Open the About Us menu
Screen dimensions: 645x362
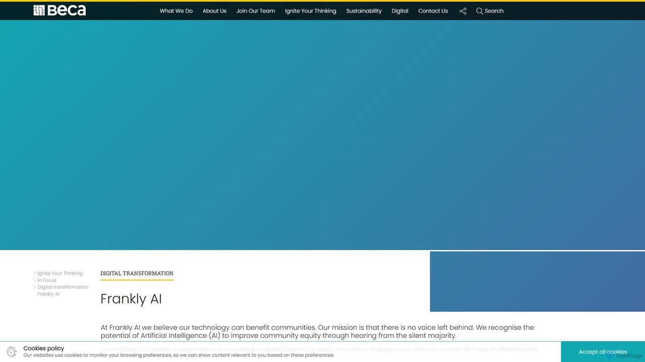tap(214, 11)
